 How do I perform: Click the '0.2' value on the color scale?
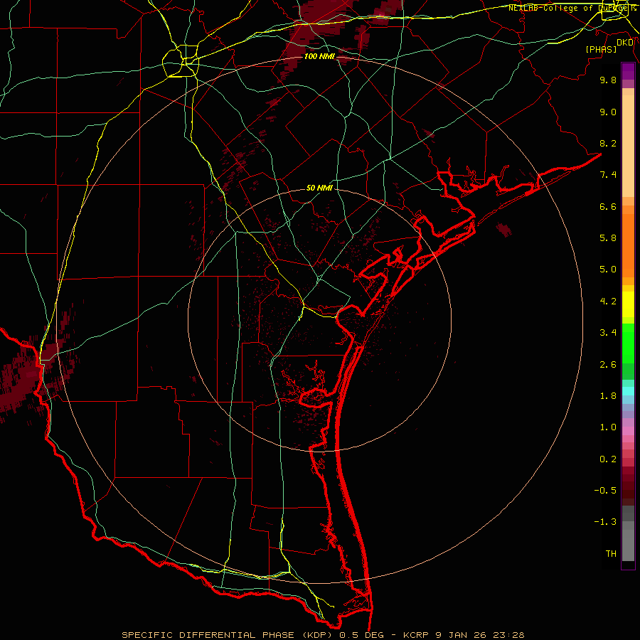(x=608, y=459)
